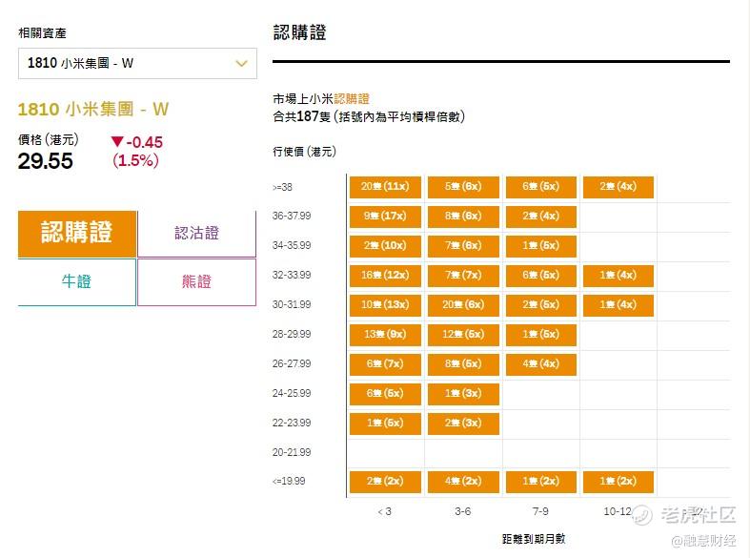The height and width of the screenshot is (558, 750).
Task: Click the 6隻 (5x) cell in the >=38 row
Action: tap(541, 187)
